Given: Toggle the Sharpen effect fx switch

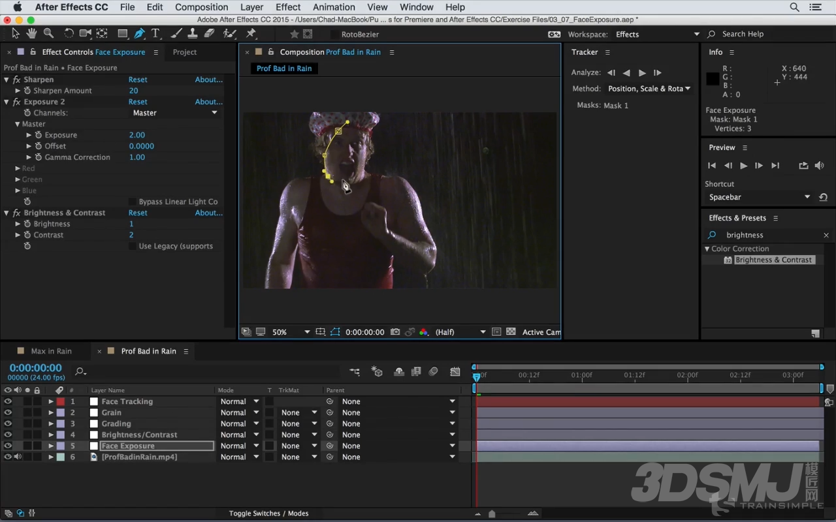Looking at the screenshot, I should [16, 80].
